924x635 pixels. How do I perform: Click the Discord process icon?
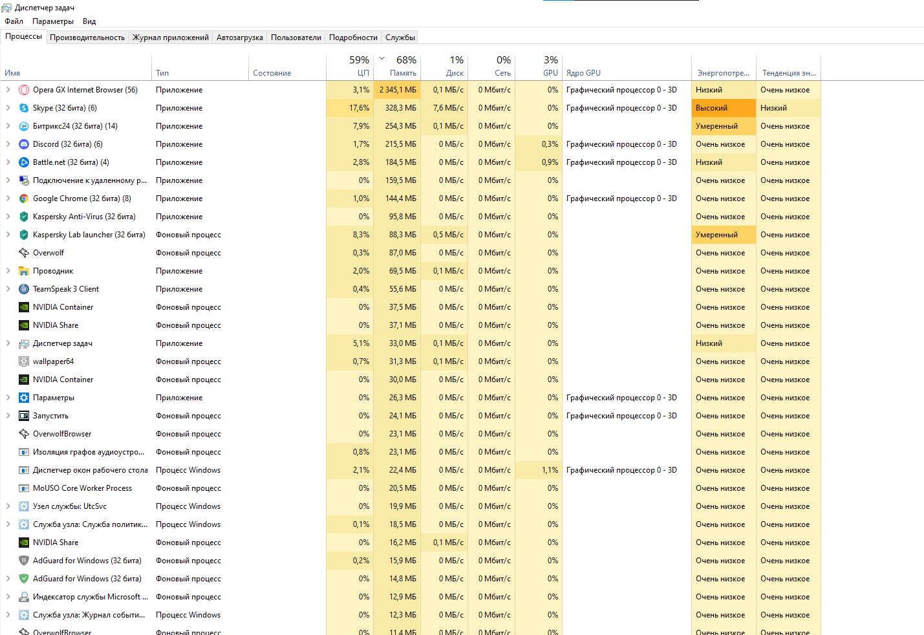click(x=24, y=144)
